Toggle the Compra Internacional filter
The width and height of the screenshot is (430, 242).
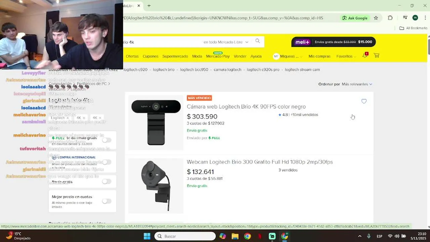(106, 162)
